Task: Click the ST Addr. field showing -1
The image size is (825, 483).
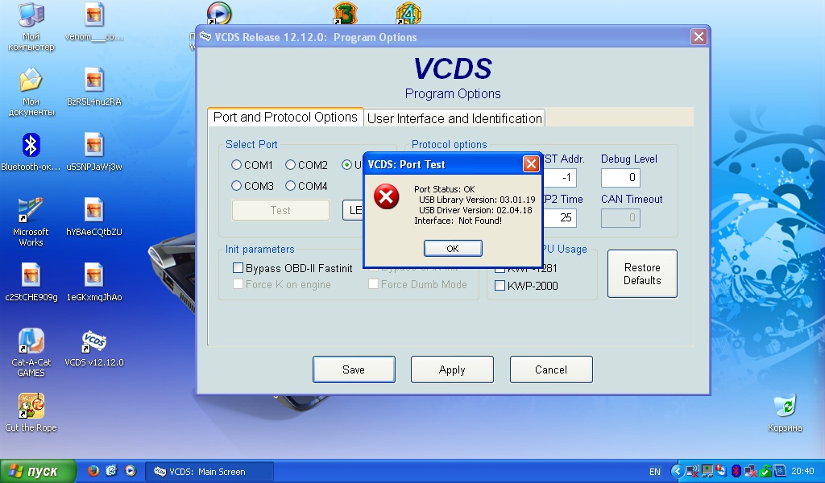Action: click(x=559, y=178)
